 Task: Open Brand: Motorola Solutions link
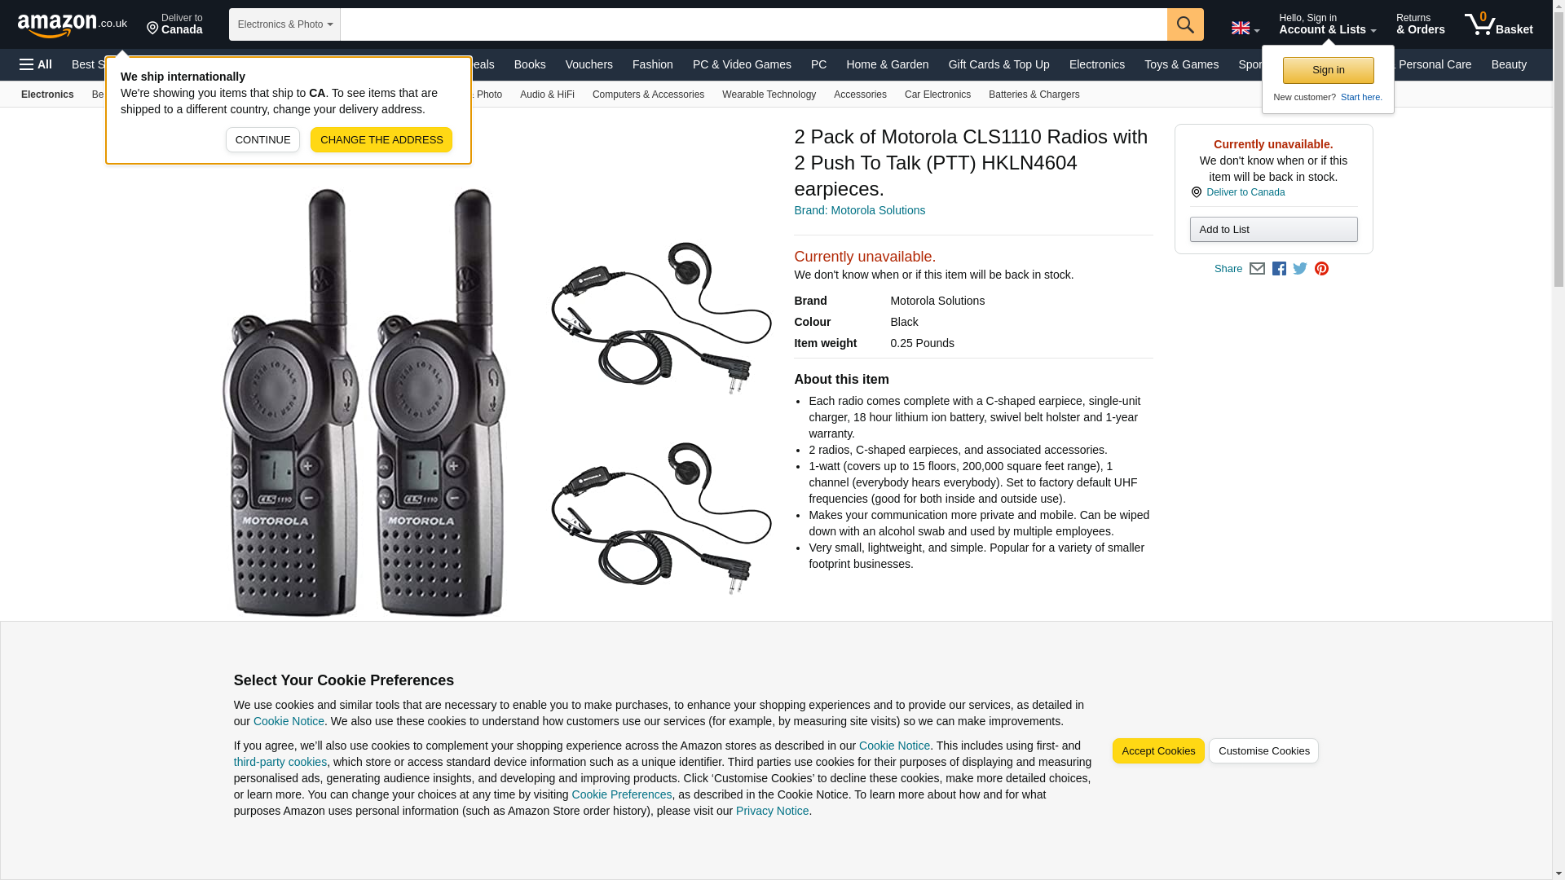coord(859,210)
